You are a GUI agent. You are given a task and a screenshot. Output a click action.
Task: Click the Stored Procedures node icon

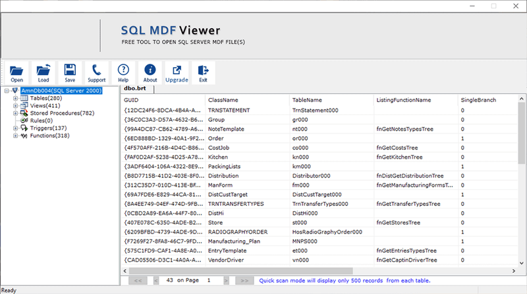click(24, 113)
